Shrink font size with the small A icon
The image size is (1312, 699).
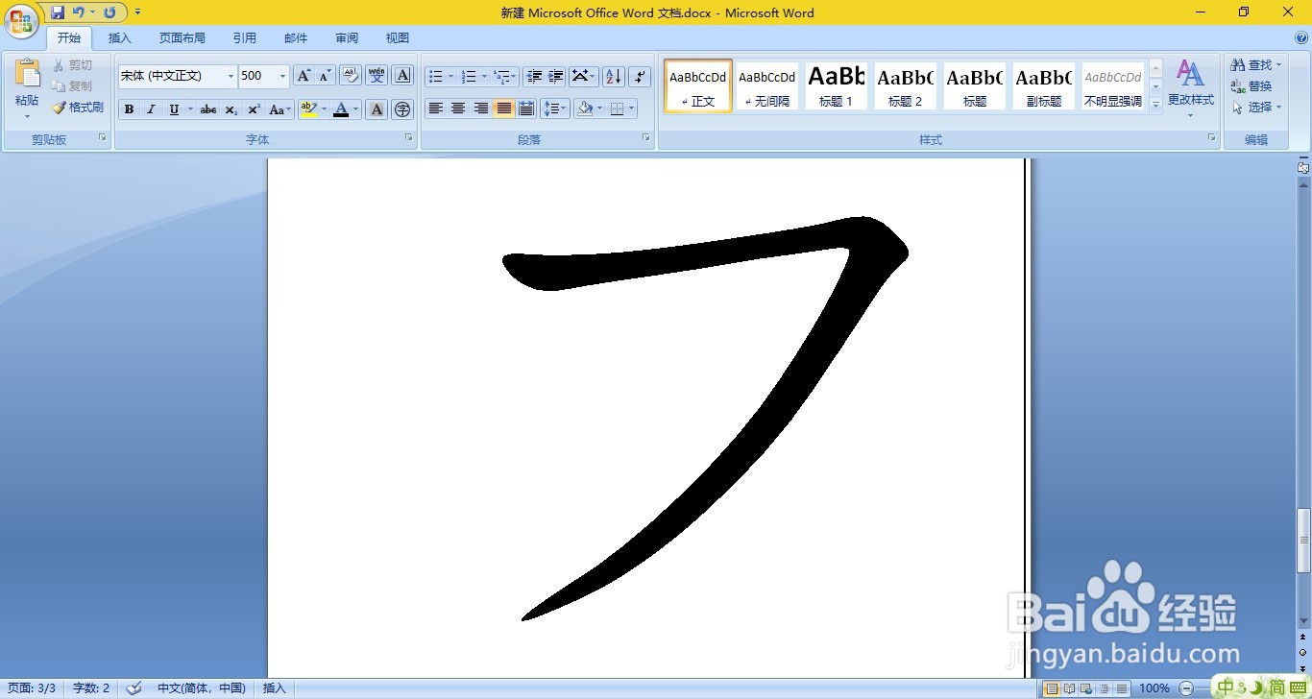coord(325,76)
